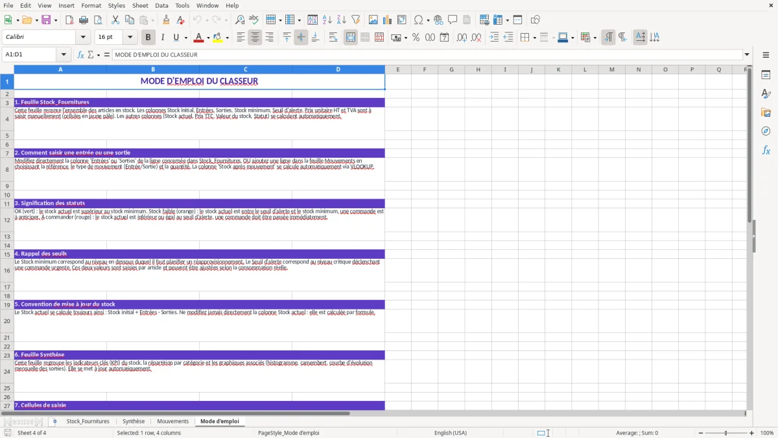Toggle Center Horizontally alignment
The width and height of the screenshot is (778, 438).
(255, 38)
